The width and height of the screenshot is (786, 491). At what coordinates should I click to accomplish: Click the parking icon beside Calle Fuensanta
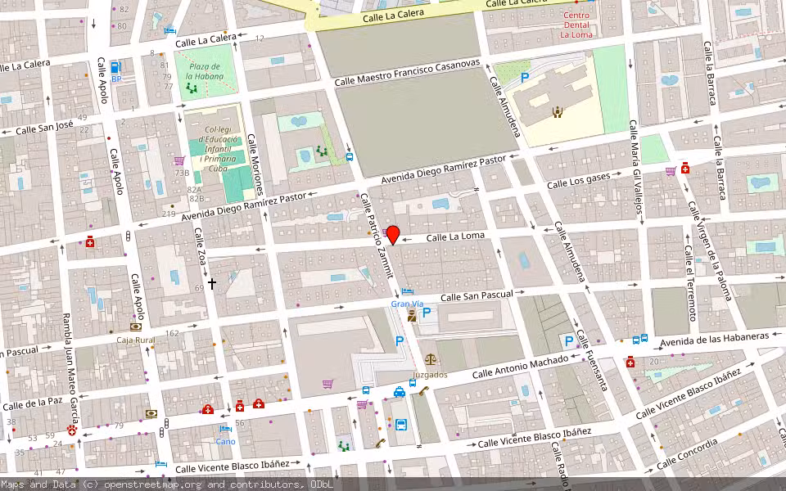(x=567, y=340)
